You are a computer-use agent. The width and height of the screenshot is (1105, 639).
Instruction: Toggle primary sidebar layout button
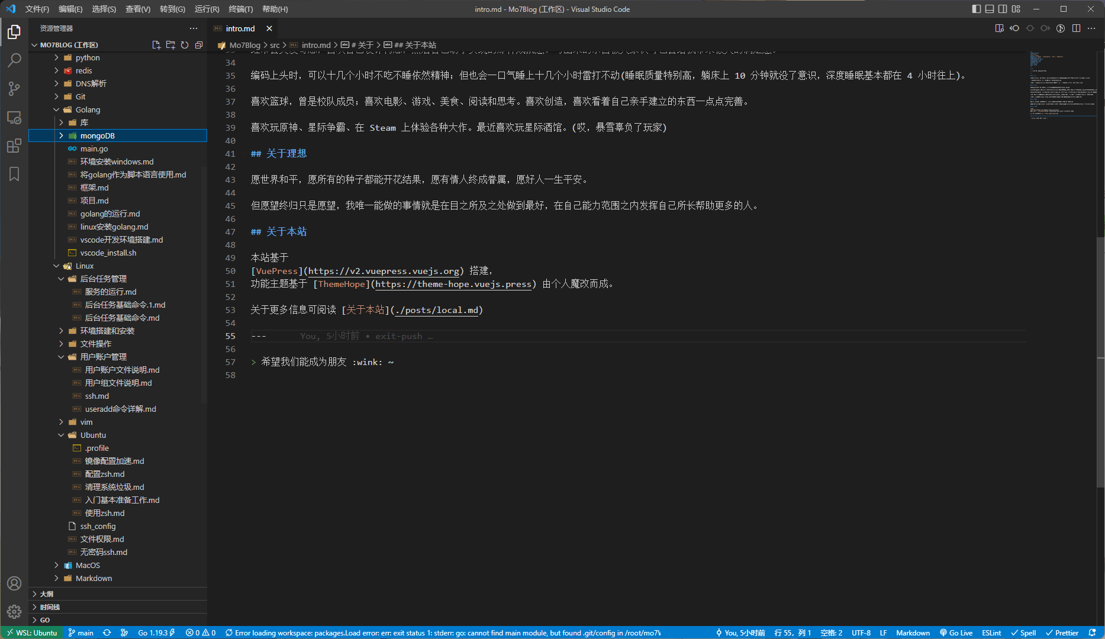(x=977, y=9)
